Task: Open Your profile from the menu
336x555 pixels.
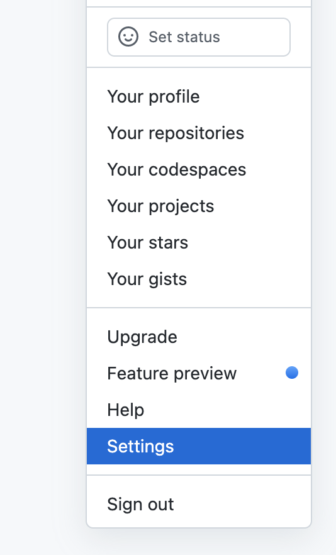Action: coord(199,97)
